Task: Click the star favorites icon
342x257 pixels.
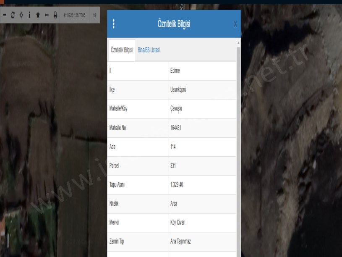Action: tap(42, 15)
